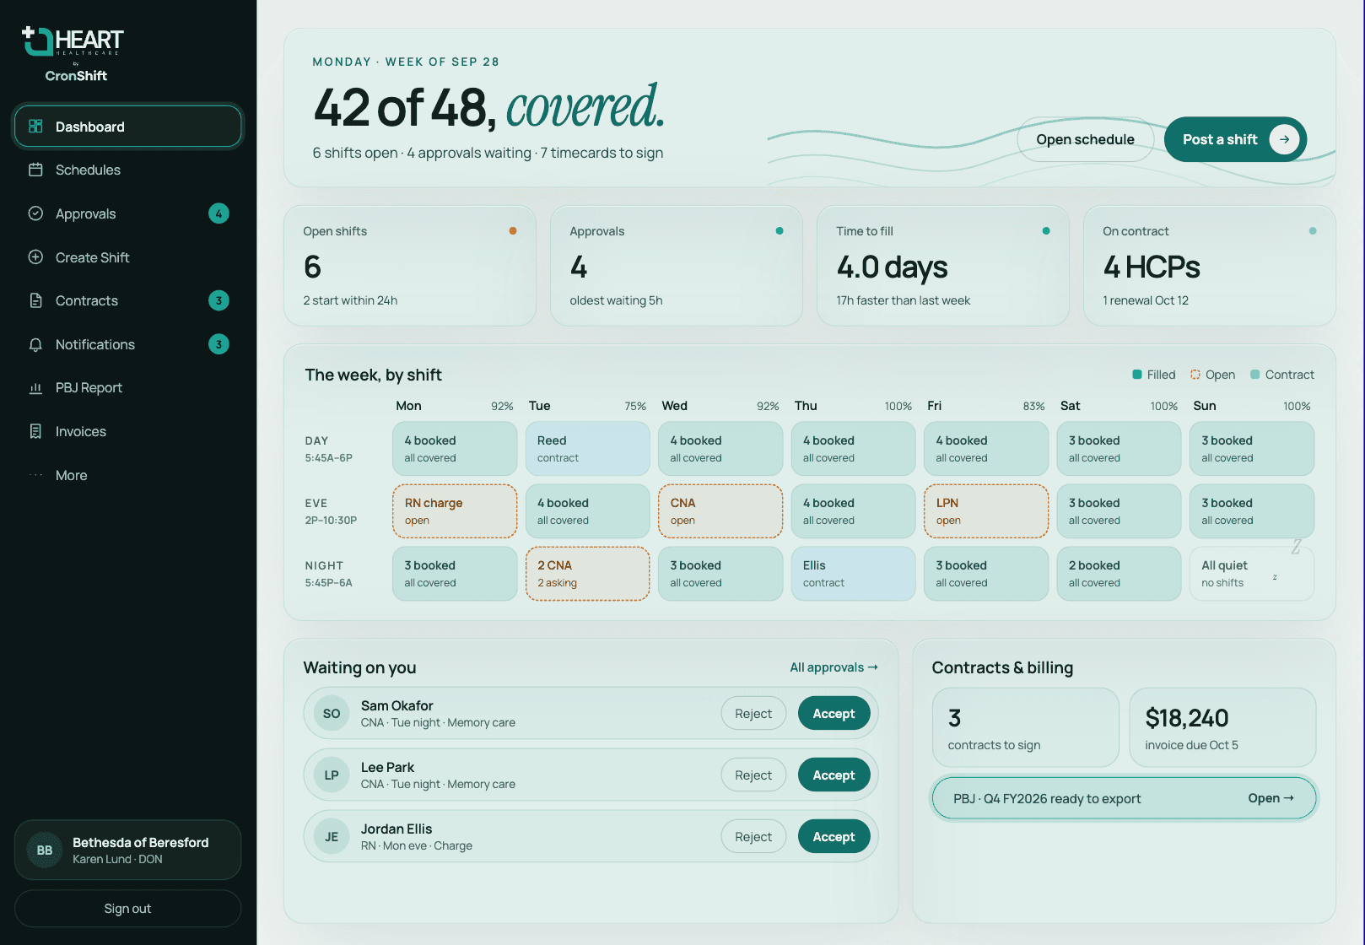Click the Approvals checkmark circle icon
Image resolution: width=1365 pixels, height=945 pixels.
click(x=35, y=213)
